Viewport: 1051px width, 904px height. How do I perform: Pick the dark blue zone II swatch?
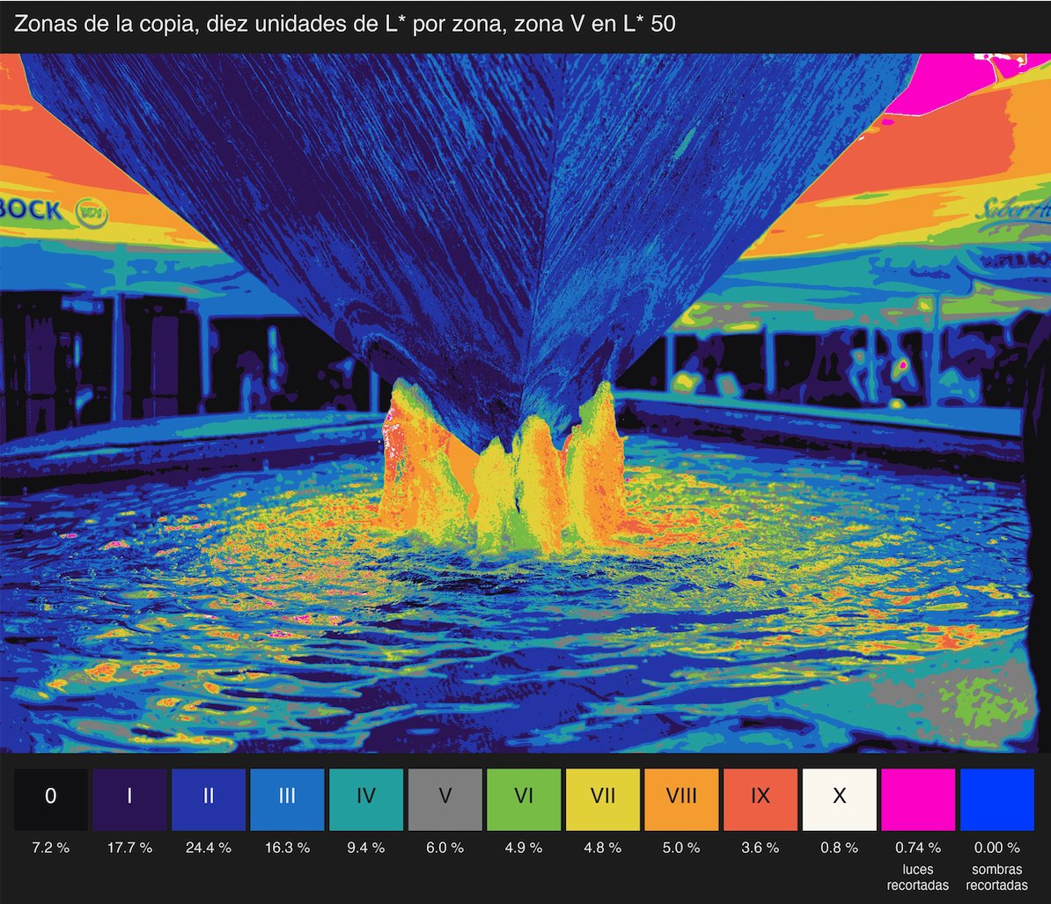tap(209, 799)
